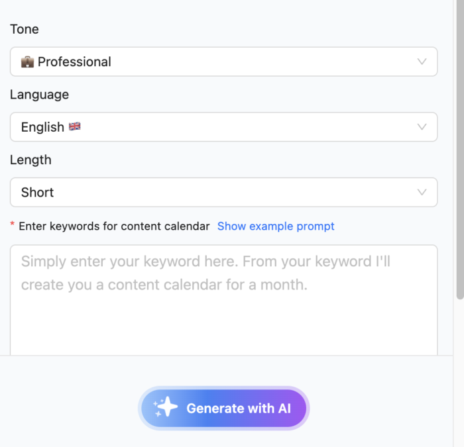The height and width of the screenshot is (447, 464).
Task: Click the red required asterisk marker
Action: [12, 224]
